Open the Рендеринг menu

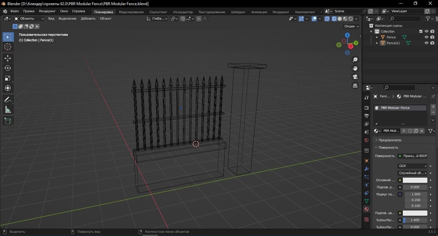(47, 11)
